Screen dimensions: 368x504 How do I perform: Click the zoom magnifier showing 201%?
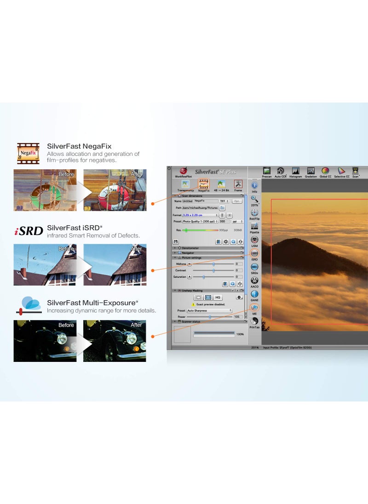(x=254, y=201)
